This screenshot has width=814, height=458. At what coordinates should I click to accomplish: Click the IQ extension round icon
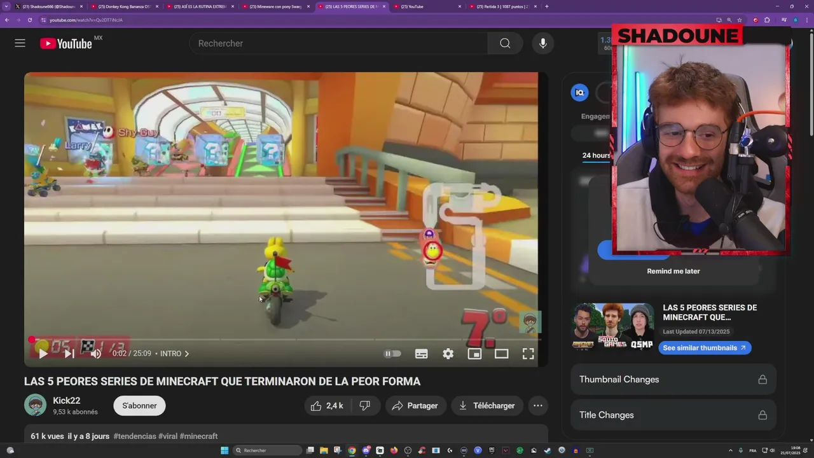click(x=579, y=92)
